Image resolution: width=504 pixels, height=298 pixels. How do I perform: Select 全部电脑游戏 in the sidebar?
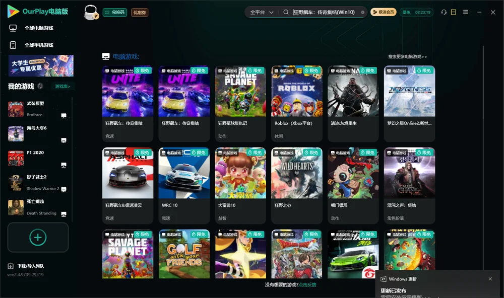[x=39, y=28]
